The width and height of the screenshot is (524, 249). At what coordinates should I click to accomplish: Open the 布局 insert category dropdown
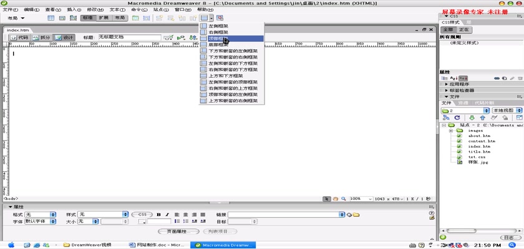(x=16, y=18)
